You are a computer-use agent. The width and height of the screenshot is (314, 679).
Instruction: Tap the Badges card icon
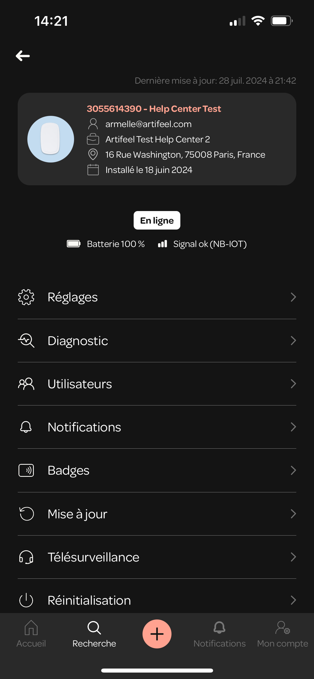click(26, 470)
